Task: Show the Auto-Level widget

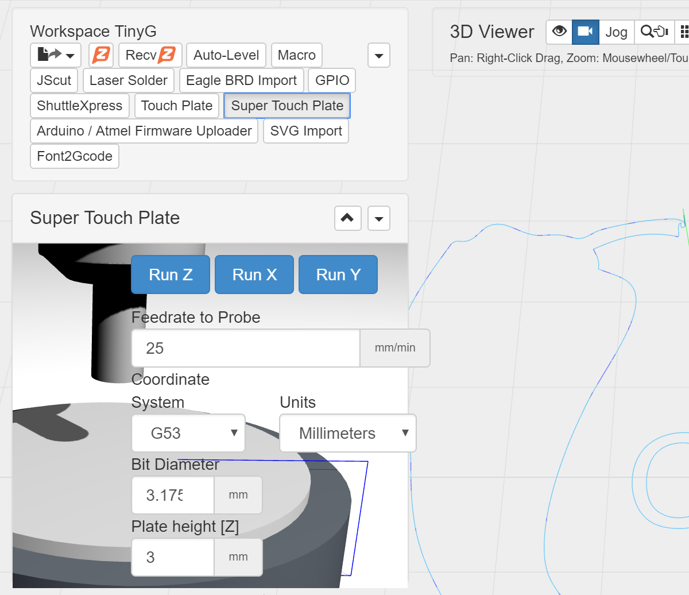Action: (226, 55)
